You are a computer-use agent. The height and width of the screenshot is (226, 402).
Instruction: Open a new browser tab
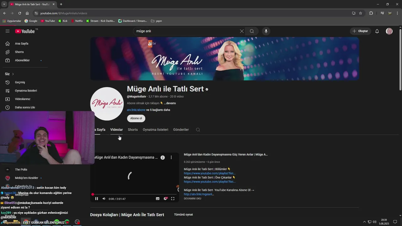point(61,4)
